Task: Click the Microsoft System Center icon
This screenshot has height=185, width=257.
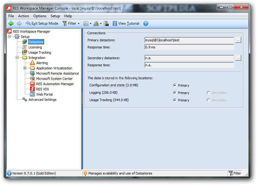Action: (32, 79)
